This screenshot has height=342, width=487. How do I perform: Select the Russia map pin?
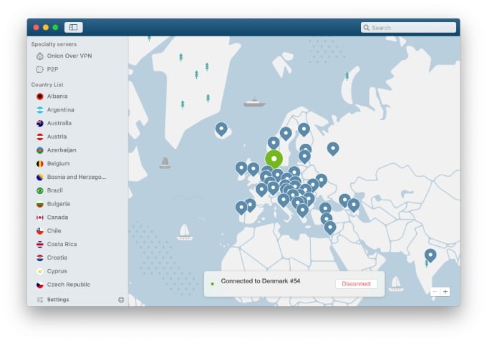tap(333, 149)
